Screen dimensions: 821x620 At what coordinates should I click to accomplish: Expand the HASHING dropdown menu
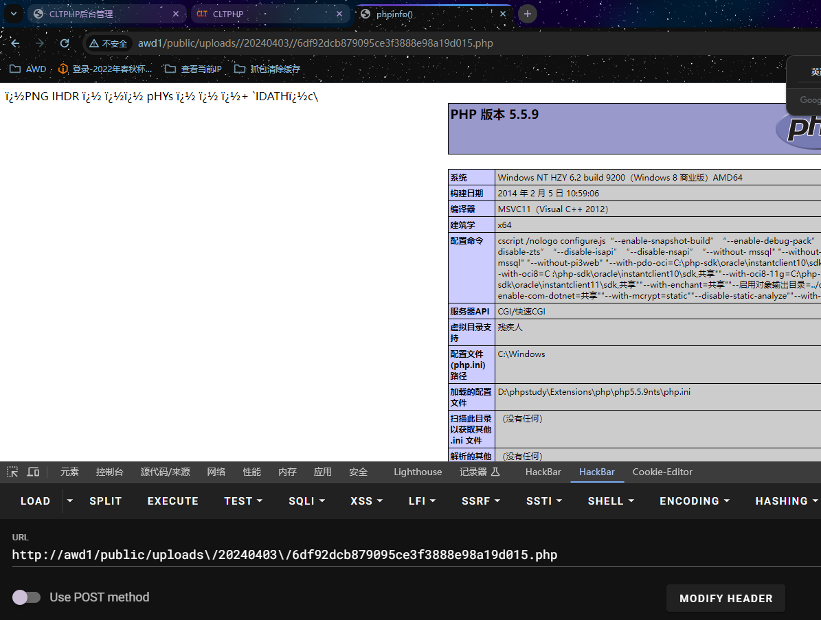point(785,501)
